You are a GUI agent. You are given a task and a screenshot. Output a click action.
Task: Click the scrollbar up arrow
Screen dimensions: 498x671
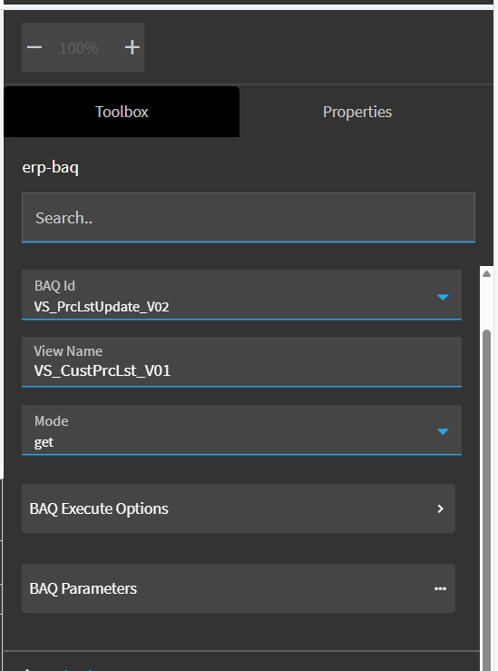tap(486, 274)
